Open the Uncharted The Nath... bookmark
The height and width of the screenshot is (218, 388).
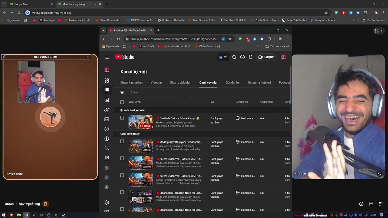(x=172, y=20)
